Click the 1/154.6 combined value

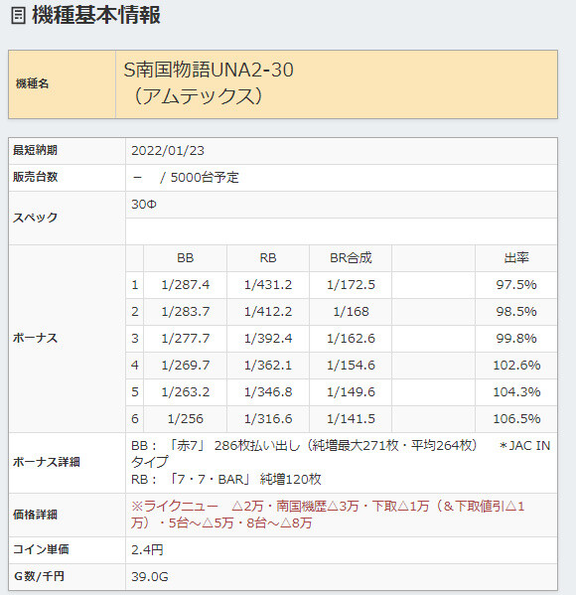tap(351, 365)
